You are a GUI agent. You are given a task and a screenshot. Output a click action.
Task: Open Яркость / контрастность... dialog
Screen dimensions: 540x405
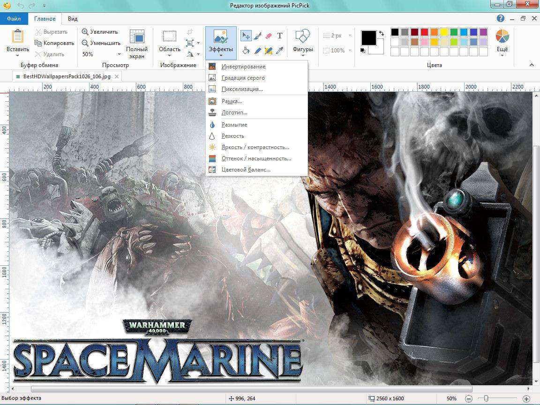256,147
